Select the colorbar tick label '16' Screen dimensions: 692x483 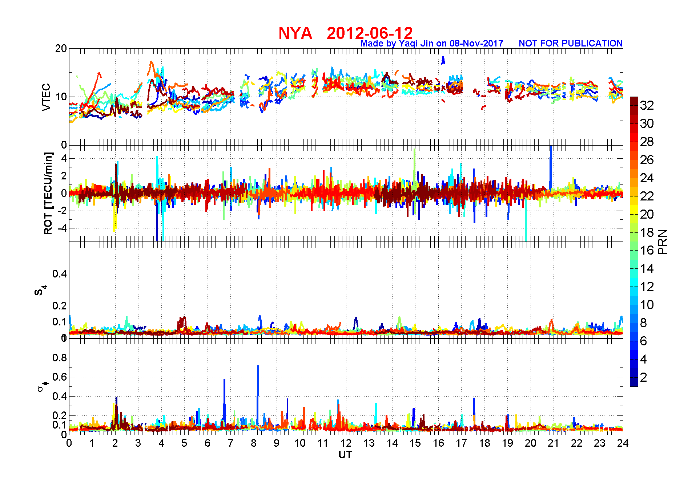[647, 250]
